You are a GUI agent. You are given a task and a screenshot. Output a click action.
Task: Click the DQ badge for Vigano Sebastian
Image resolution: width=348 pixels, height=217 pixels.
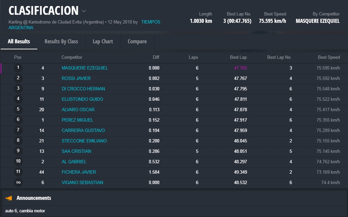click(x=18, y=182)
